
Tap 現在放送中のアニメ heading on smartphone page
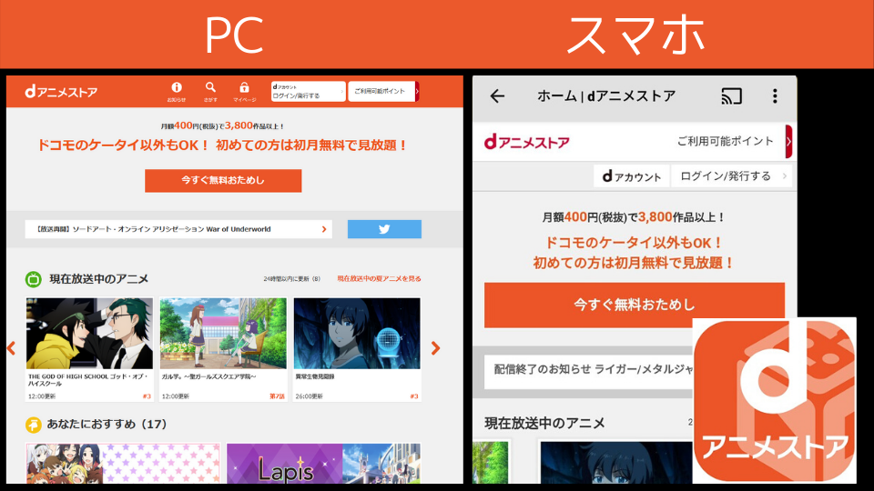(544, 423)
